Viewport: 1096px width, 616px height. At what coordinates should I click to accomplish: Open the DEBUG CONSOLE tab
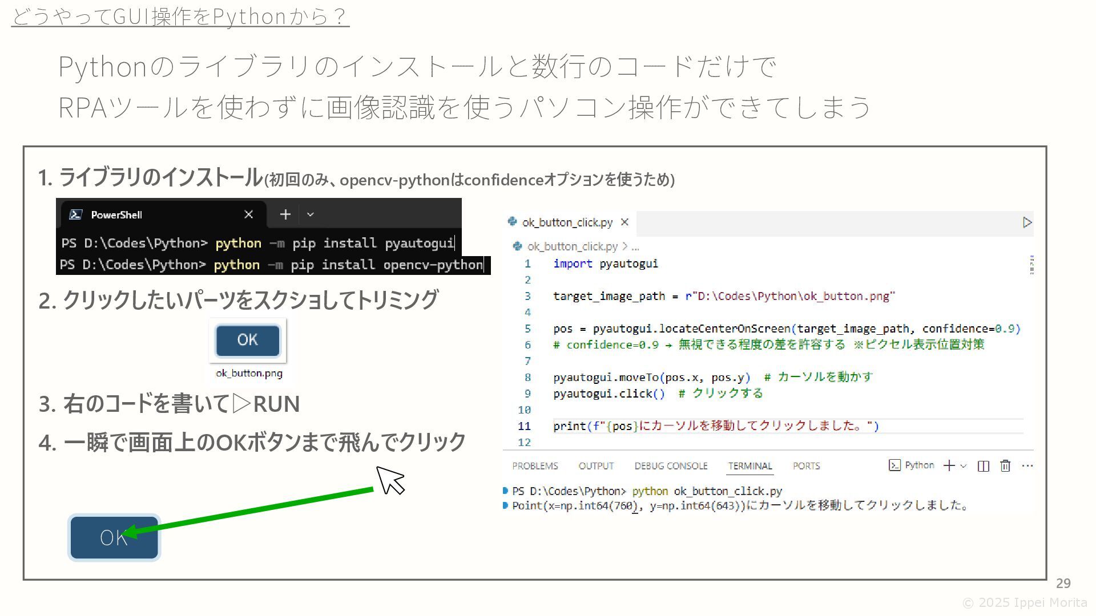click(x=671, y=466)
